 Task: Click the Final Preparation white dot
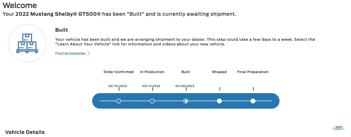click(x=253, y=101)
